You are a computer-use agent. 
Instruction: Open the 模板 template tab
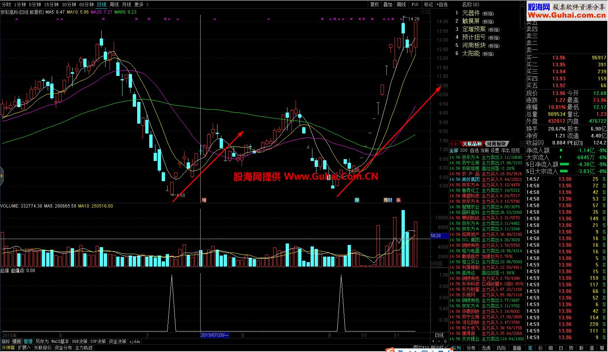(17, 341)
